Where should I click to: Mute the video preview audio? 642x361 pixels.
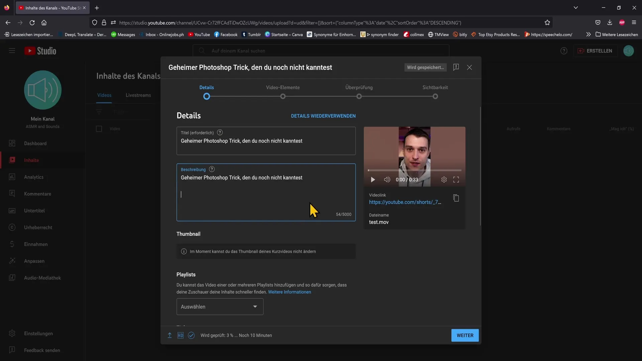pos(387,179)
